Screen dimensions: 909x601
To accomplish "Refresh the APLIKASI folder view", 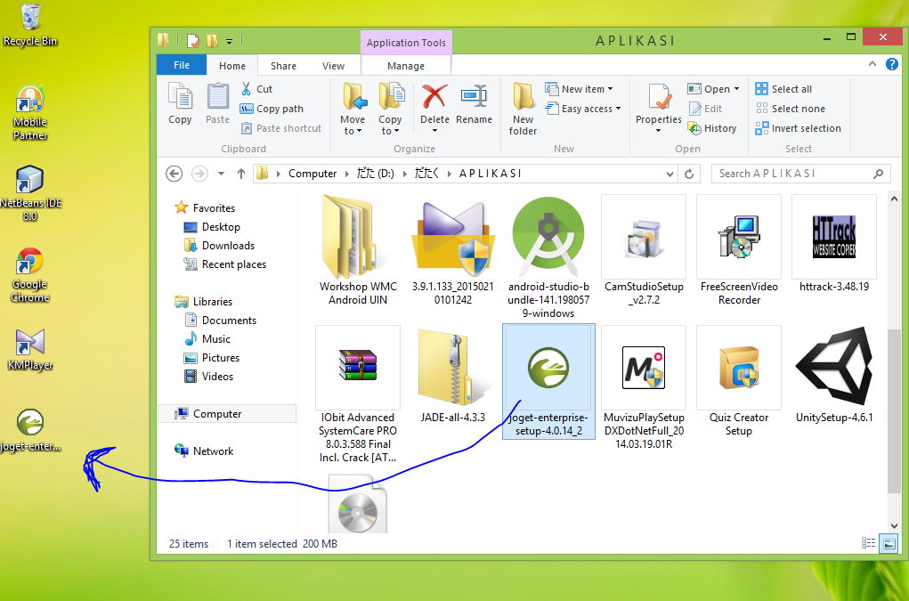I will point(689,174).
